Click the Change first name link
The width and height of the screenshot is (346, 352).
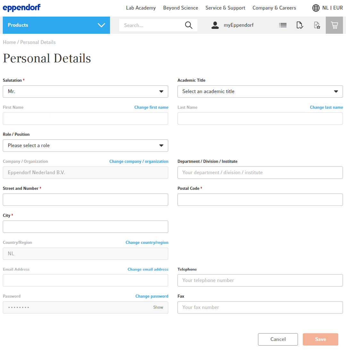point(151,107)
